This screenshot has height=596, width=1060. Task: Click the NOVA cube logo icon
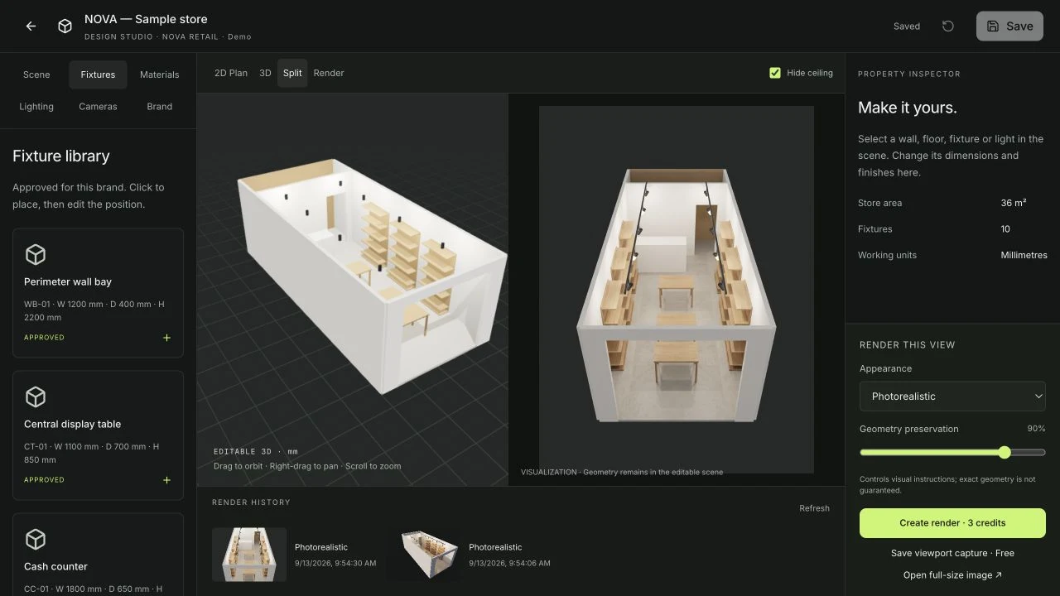pyautogui.click(x=65, y=26)
